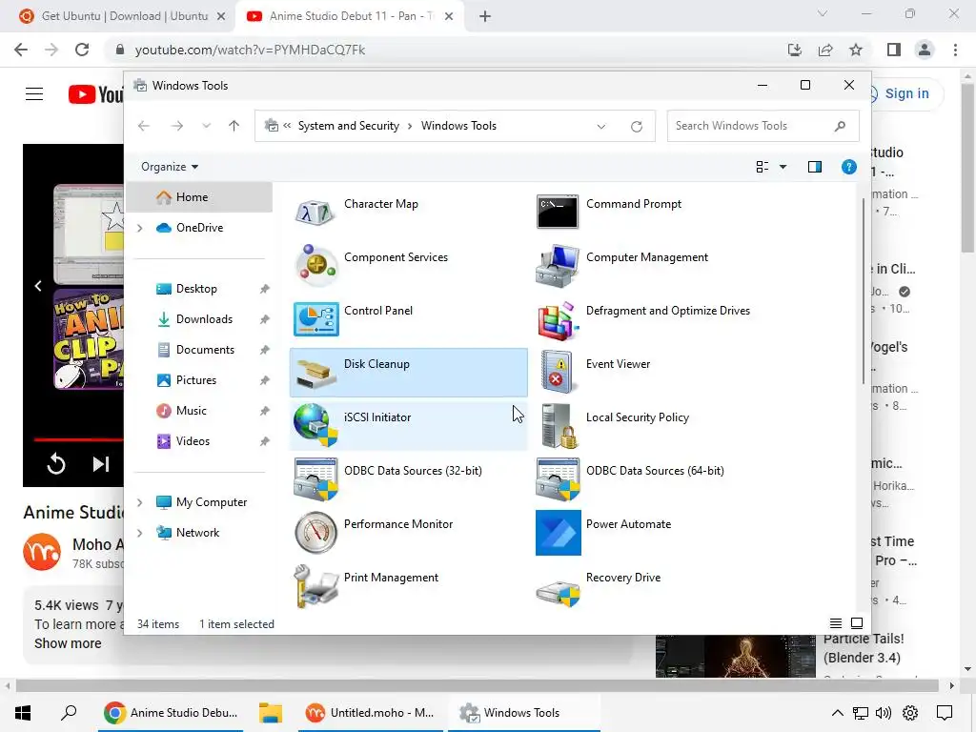Open the Command Prompt icon
This screenshot has width=976, height=732.
pos(558,212)
